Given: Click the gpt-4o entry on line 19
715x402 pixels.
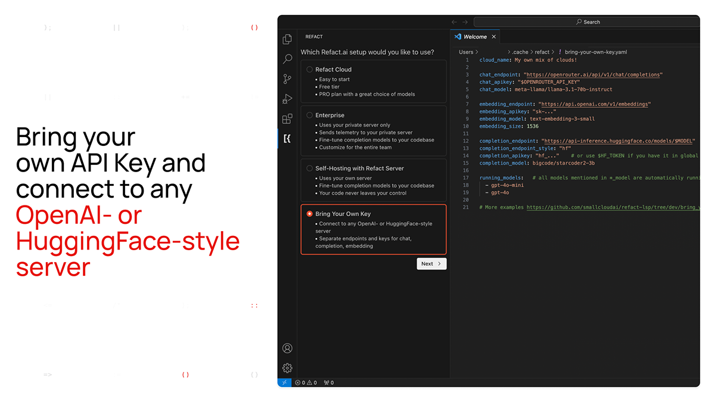Looking at the screenshot, I should (500, 192).
